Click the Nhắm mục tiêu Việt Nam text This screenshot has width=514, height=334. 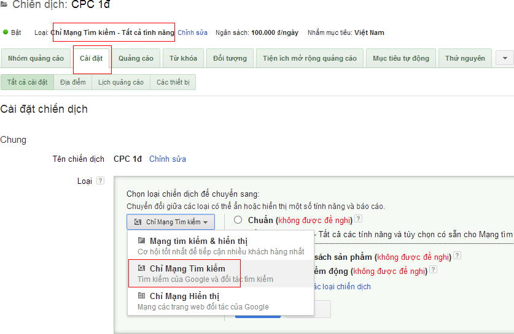point(346,32)
